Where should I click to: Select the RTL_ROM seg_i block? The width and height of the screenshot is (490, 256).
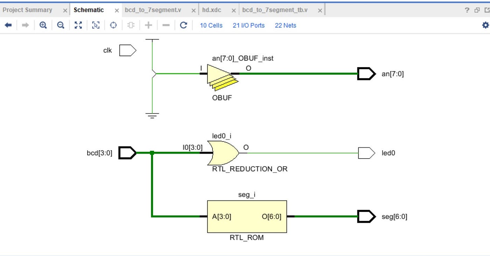coord(247,217)
